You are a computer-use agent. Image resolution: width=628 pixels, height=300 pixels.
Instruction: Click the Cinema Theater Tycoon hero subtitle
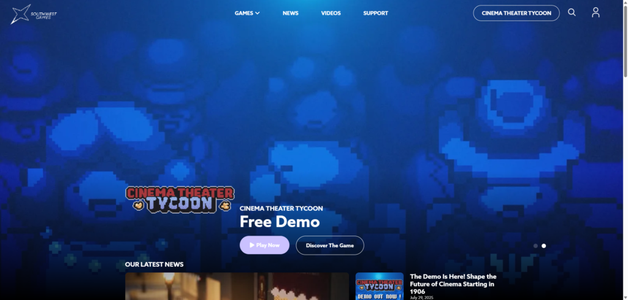tap(281, 209)
